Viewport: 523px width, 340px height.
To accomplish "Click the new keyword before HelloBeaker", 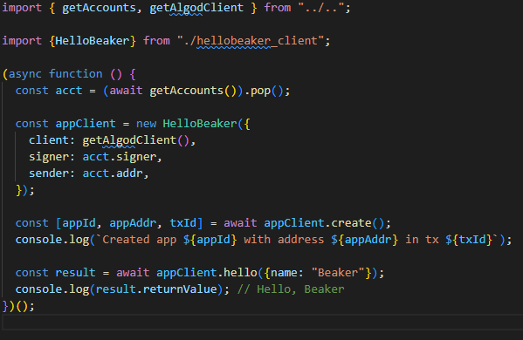I will pyautogui.click(x=146, y=124).
